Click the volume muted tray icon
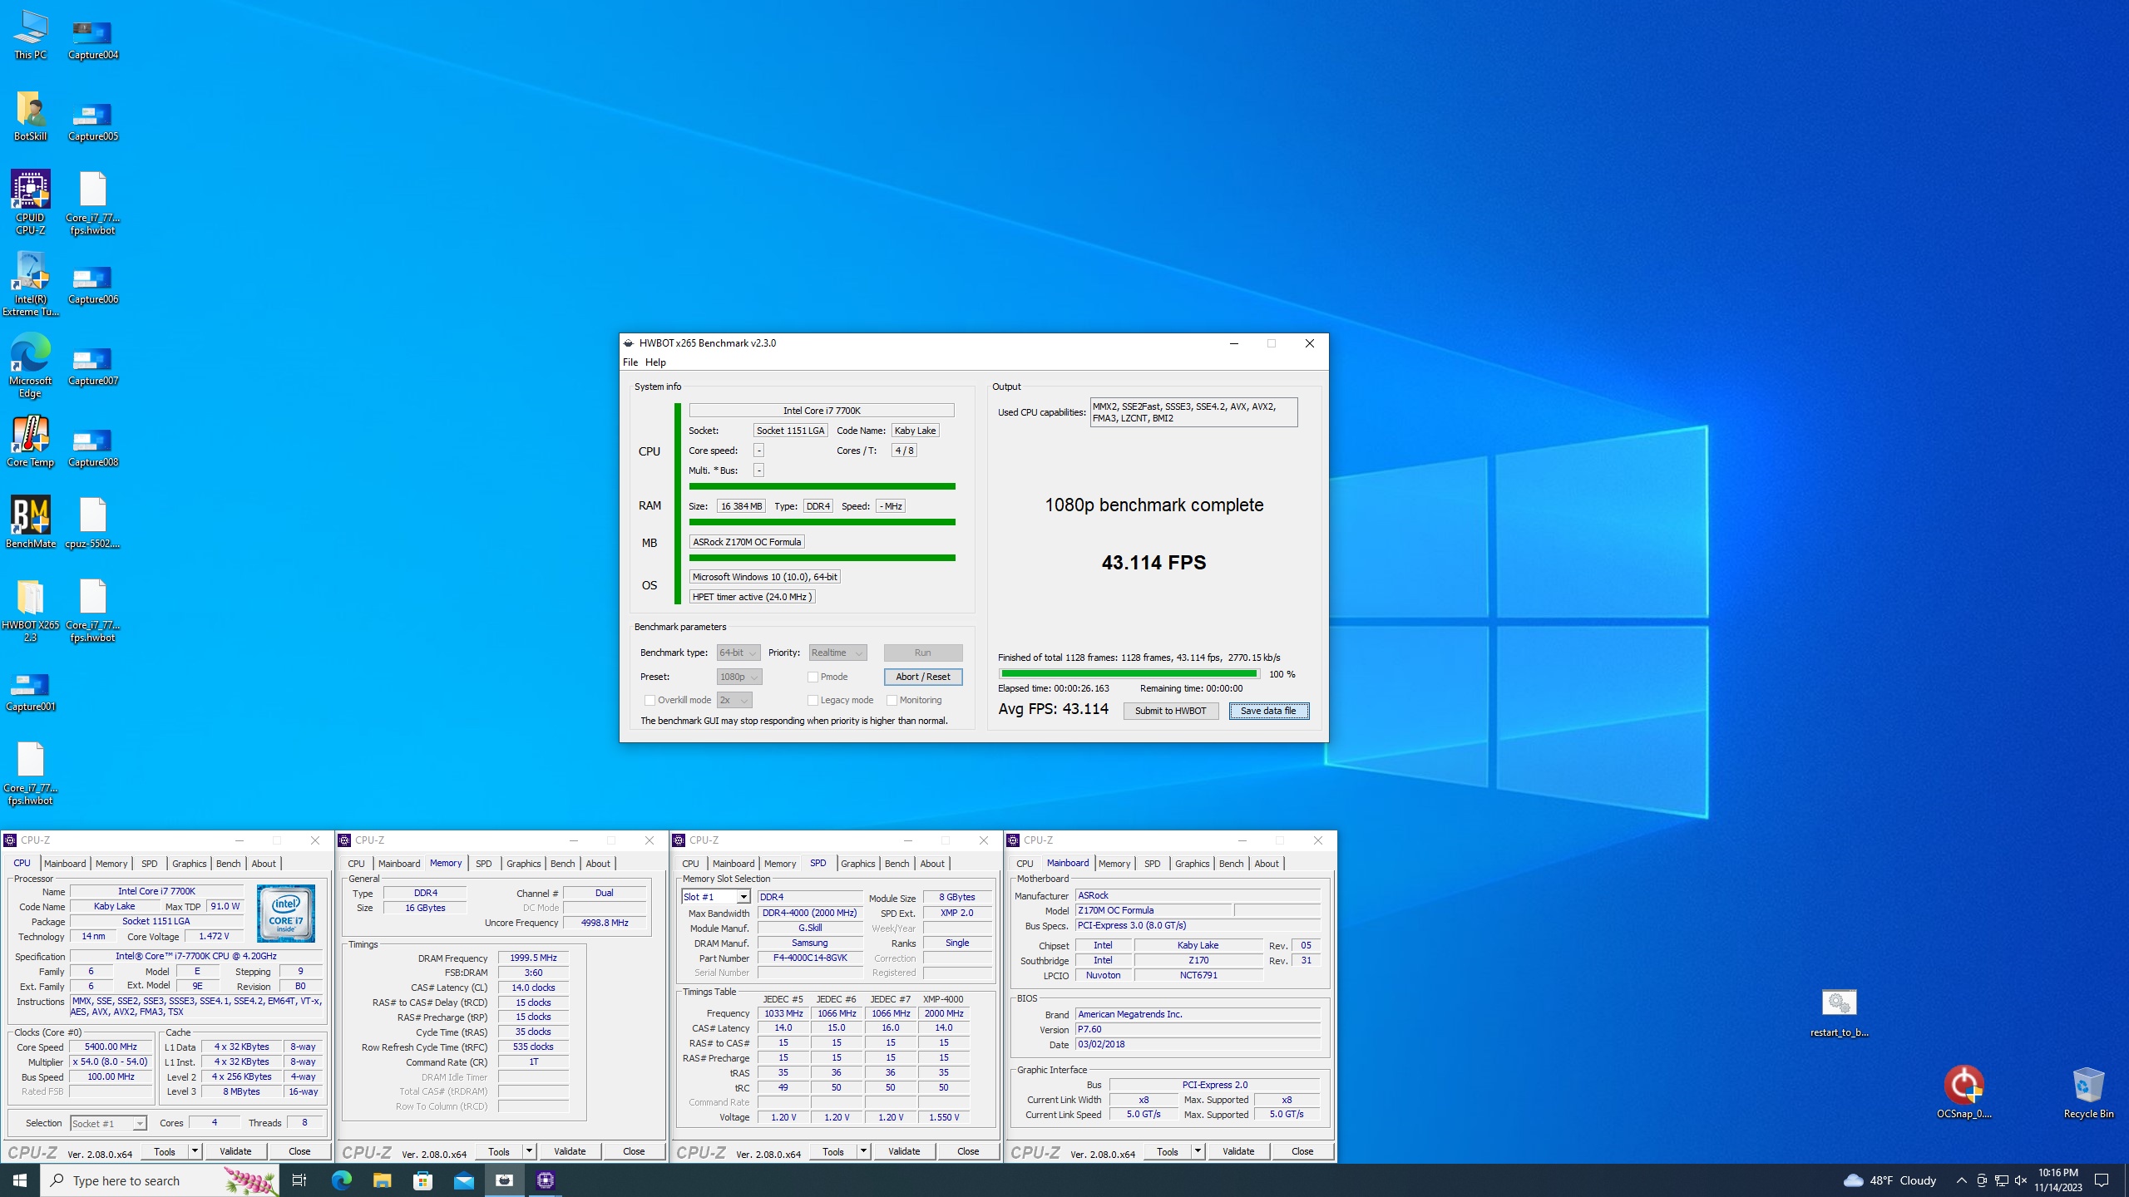This screenshot has height=1197, width=2129. pyautogui.click(x=2021, y=1180)
